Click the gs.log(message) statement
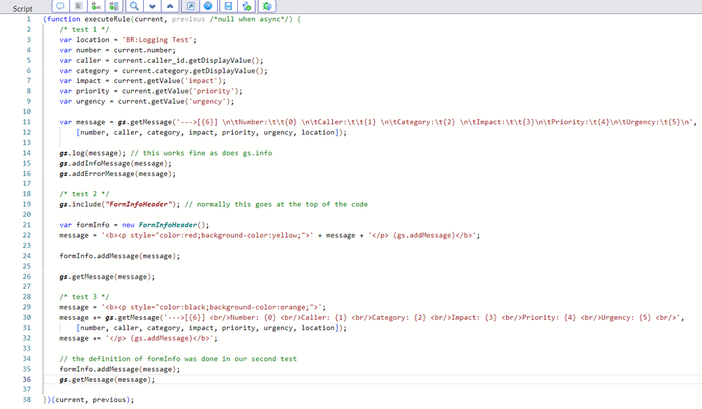 click(93, 153)
